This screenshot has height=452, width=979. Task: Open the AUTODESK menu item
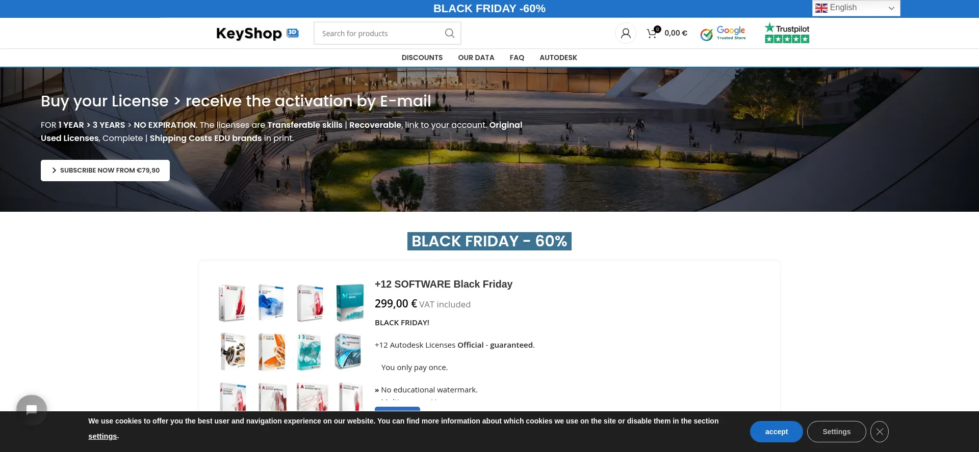pyautogui.click(x=558, y=58)
